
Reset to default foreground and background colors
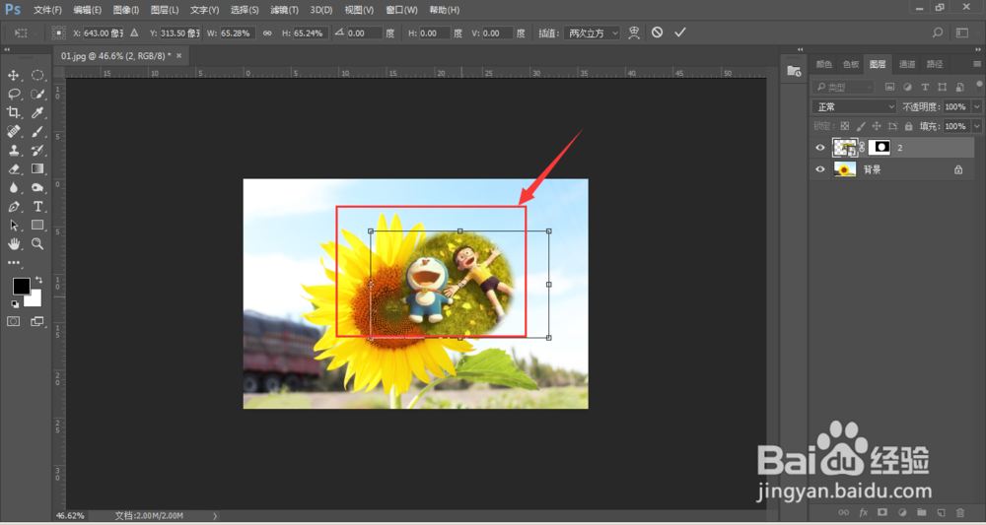coord(15,304)
